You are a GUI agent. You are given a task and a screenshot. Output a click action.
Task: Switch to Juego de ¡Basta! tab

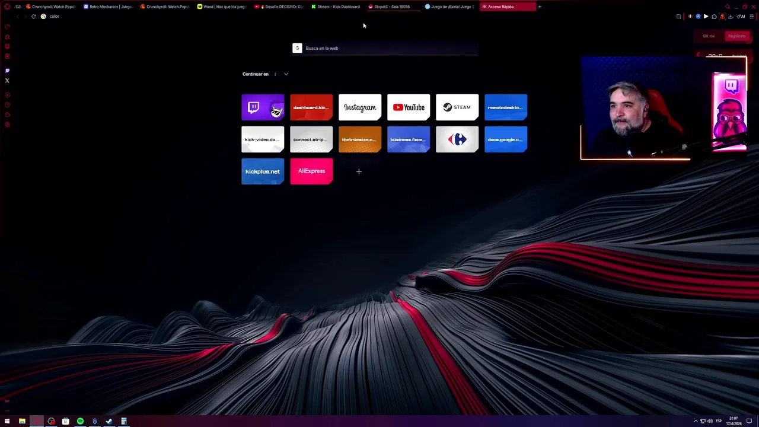click(449, 7)
